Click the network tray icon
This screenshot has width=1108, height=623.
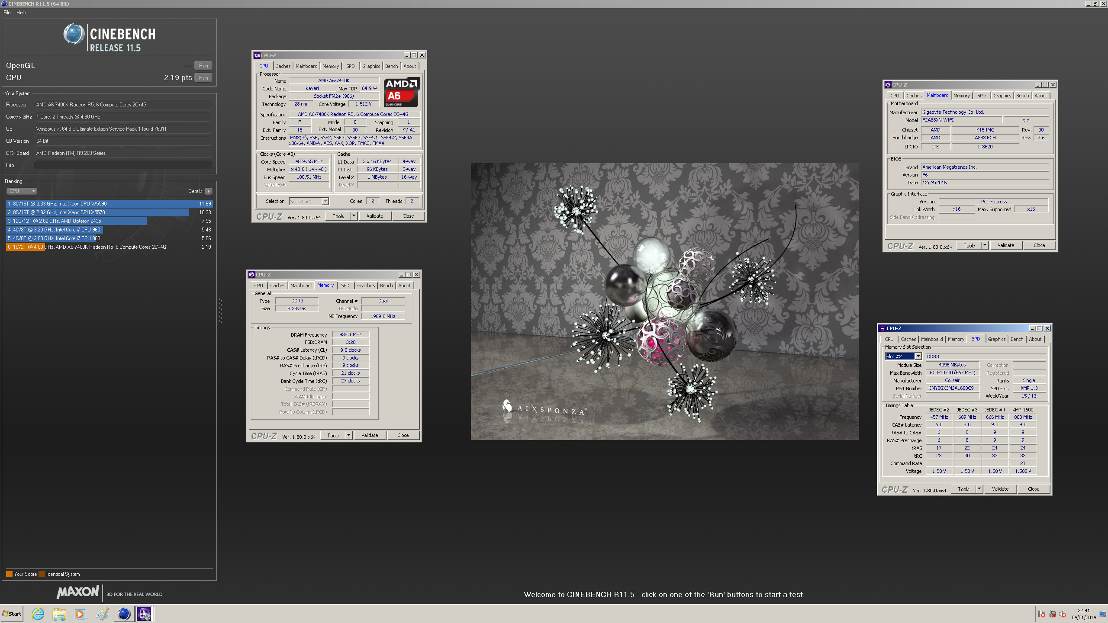[1052, 614]
